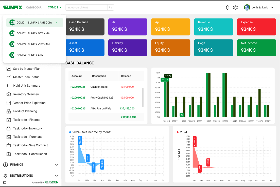
Task: Click the Inventory Overview box icon
Action: click(x=9, y=94)
